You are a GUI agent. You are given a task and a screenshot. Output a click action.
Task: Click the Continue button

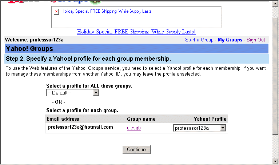136,149
